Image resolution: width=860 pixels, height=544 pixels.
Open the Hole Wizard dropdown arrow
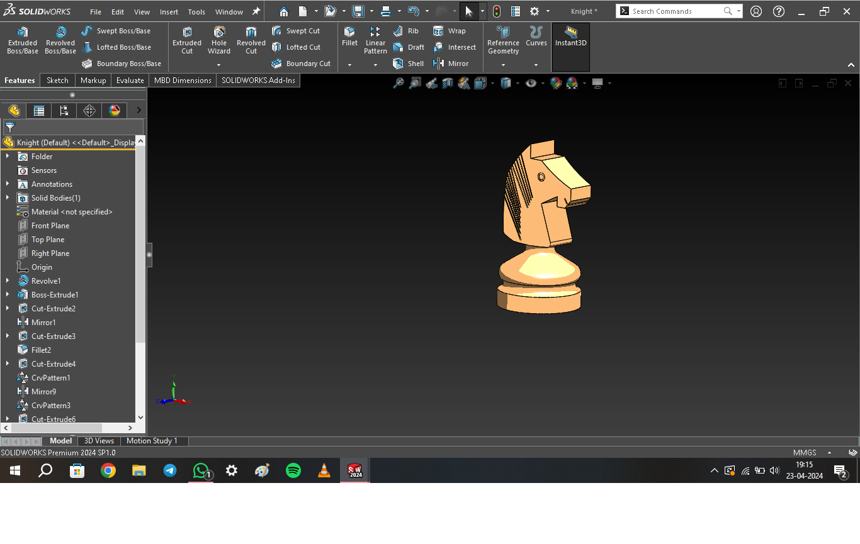(x=219, y=64)
